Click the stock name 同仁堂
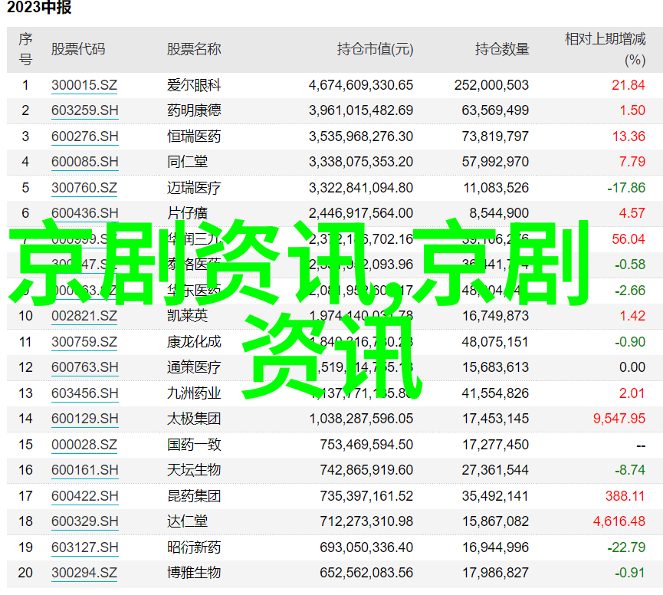This screenshot has width=663, height=595. pyautogui.click(x=187, y=162)
